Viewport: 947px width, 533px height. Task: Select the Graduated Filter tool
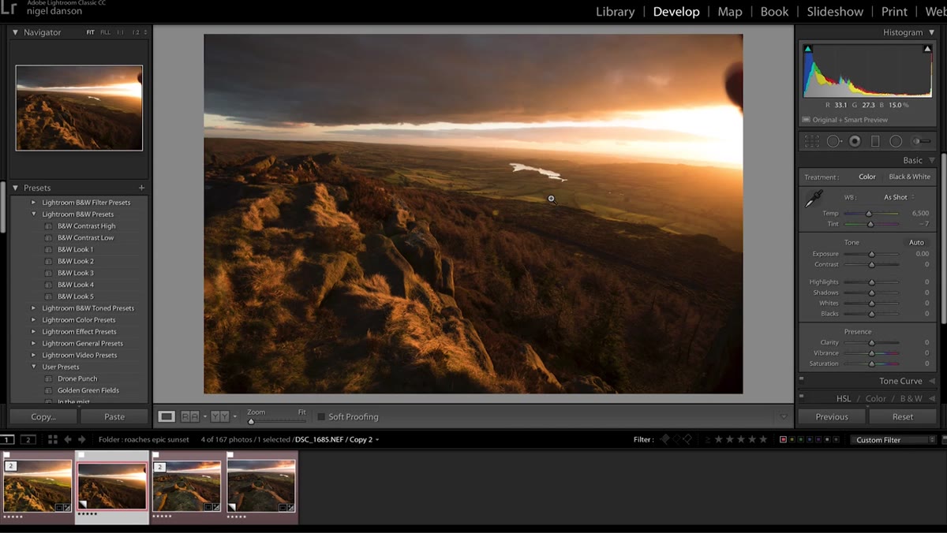[x=875, y=141]
